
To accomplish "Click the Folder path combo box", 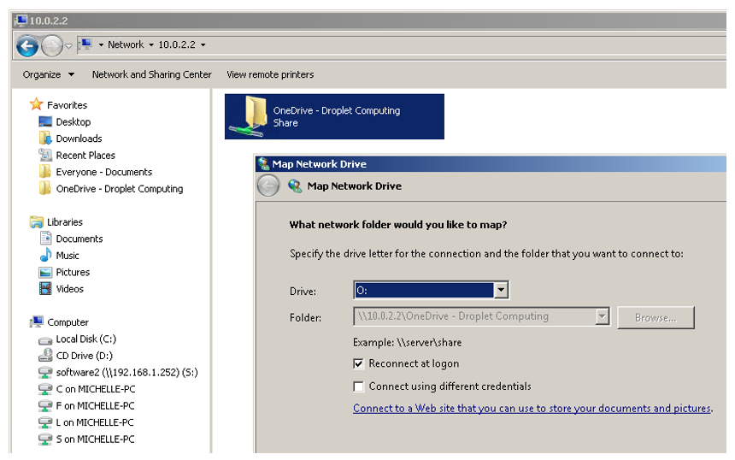I will tap(482, 317).
